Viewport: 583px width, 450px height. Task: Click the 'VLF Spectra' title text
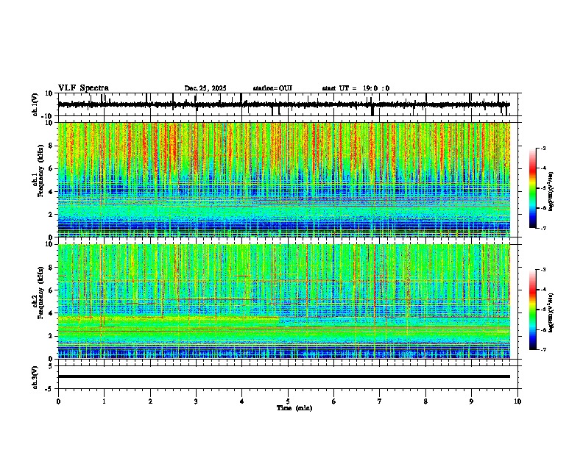click(x=83, y=88)
